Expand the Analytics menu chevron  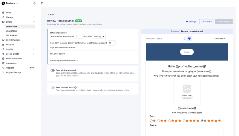tap(34, 44)
